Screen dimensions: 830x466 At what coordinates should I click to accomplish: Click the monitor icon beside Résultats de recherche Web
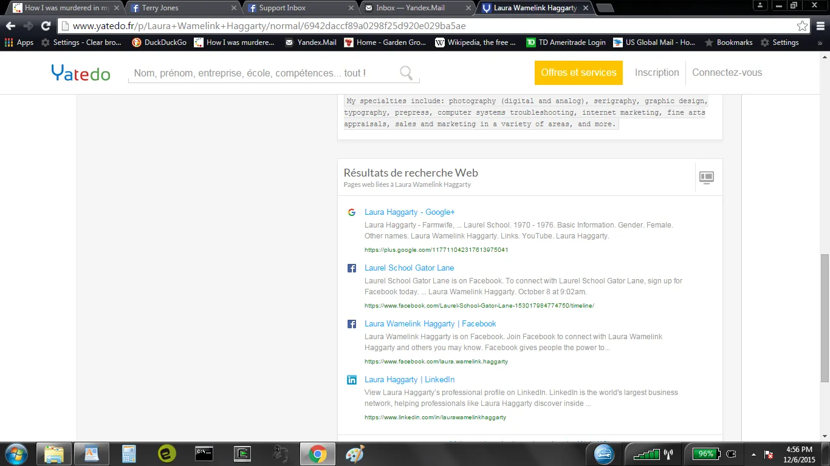(x=707, y=177)
